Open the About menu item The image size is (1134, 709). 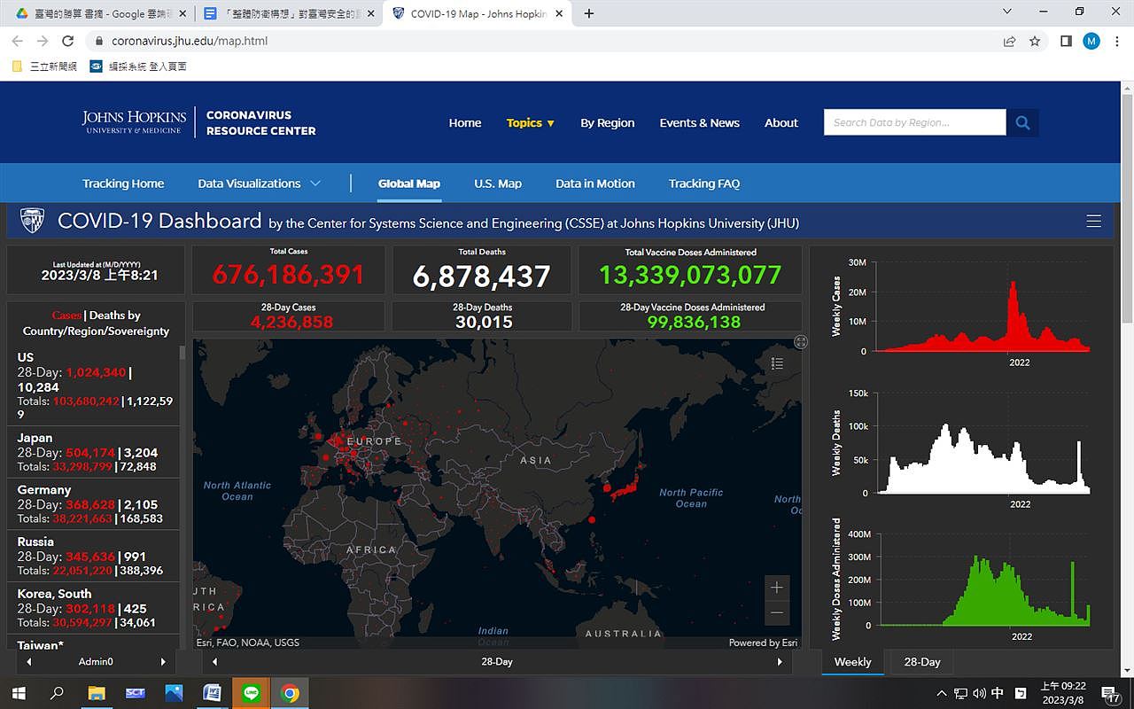pos(781,122)
